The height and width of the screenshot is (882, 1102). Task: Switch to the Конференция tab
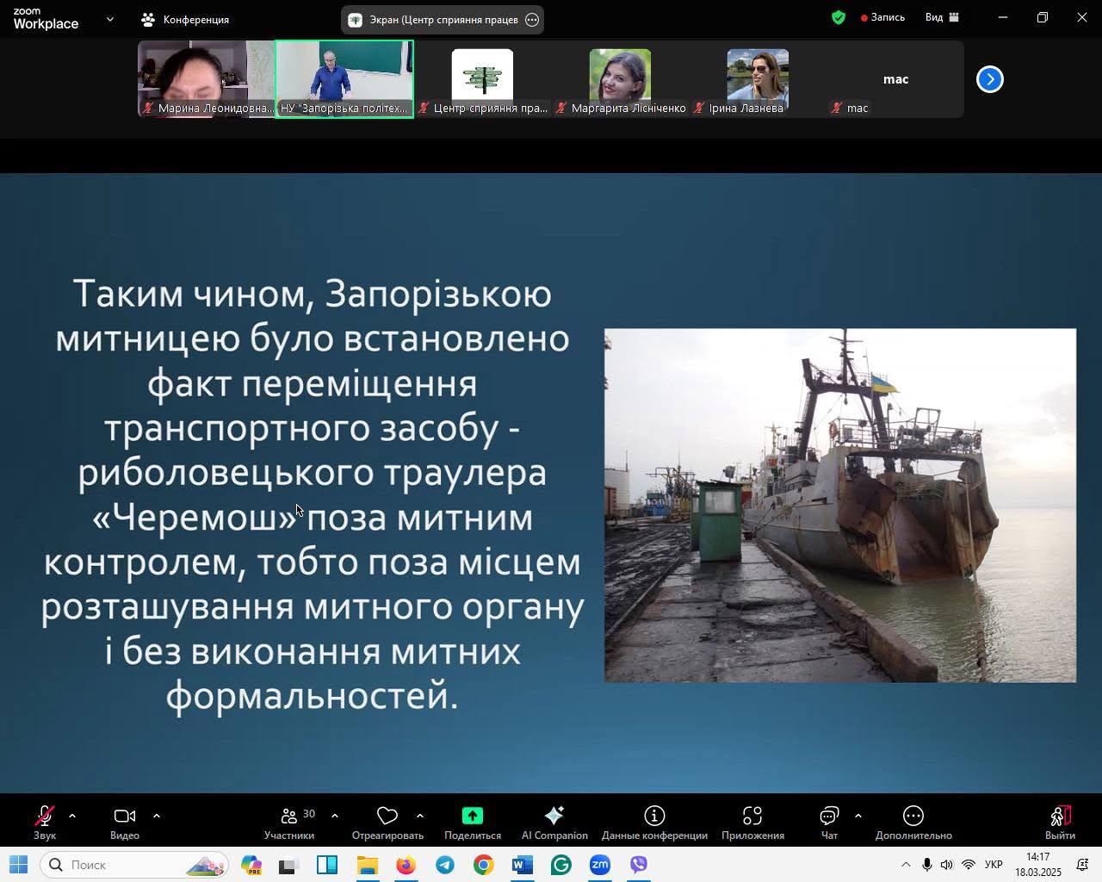[x=186, y=19]
